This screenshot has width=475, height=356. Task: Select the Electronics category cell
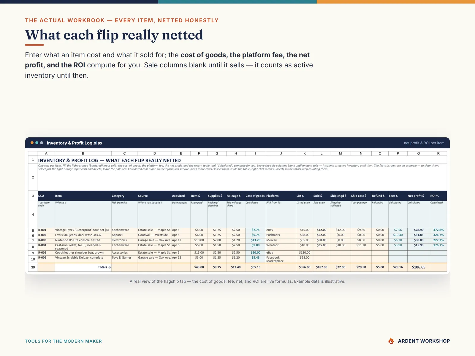(124, 240)
